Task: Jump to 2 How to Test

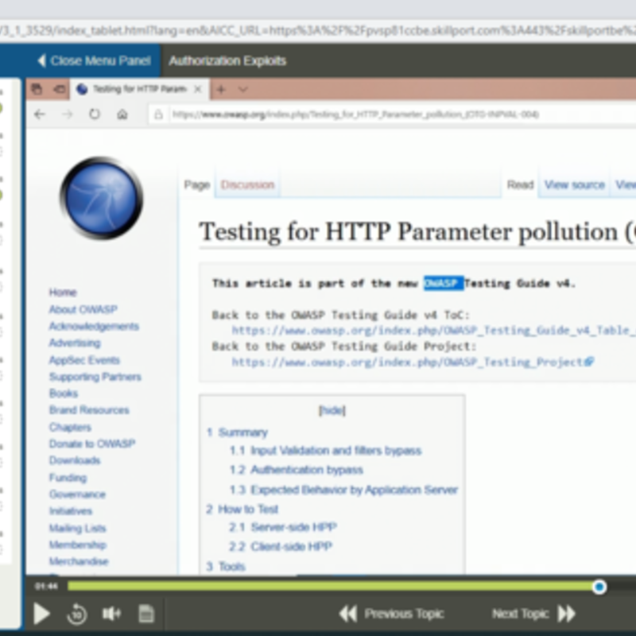Action: coord(242,509)
